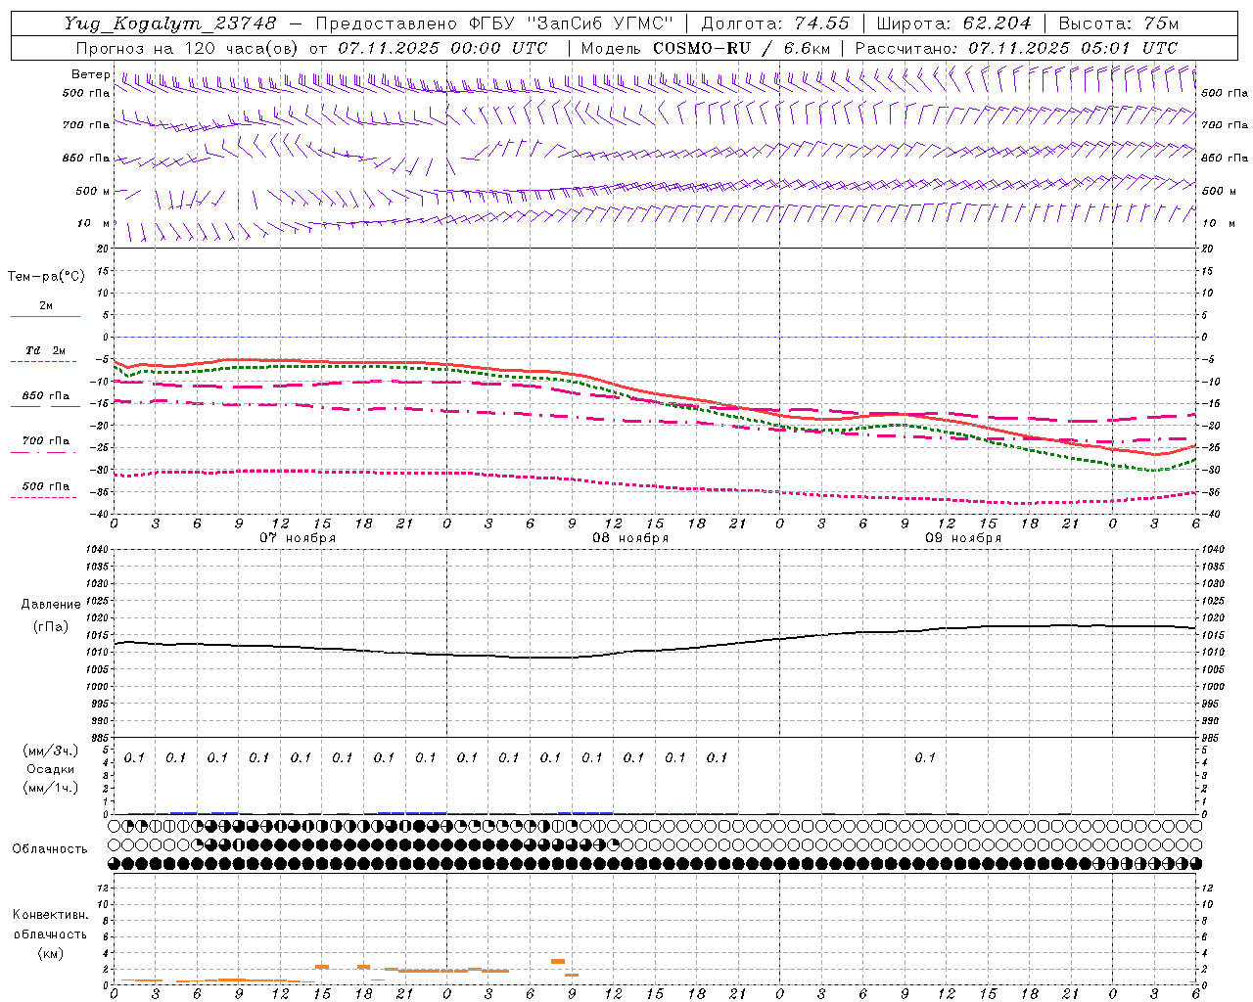Click the '500 м' wind level label at left

coord(93,191)
